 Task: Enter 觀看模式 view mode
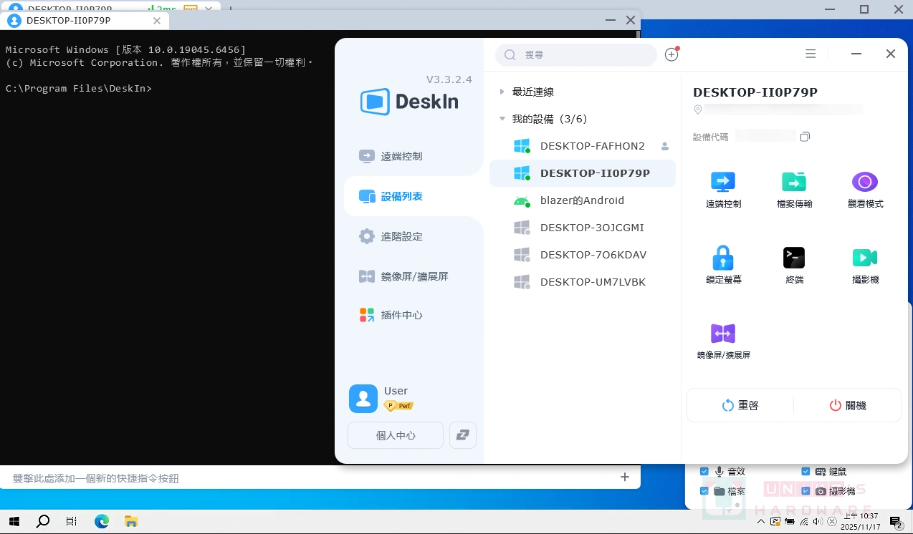(864, 188)
